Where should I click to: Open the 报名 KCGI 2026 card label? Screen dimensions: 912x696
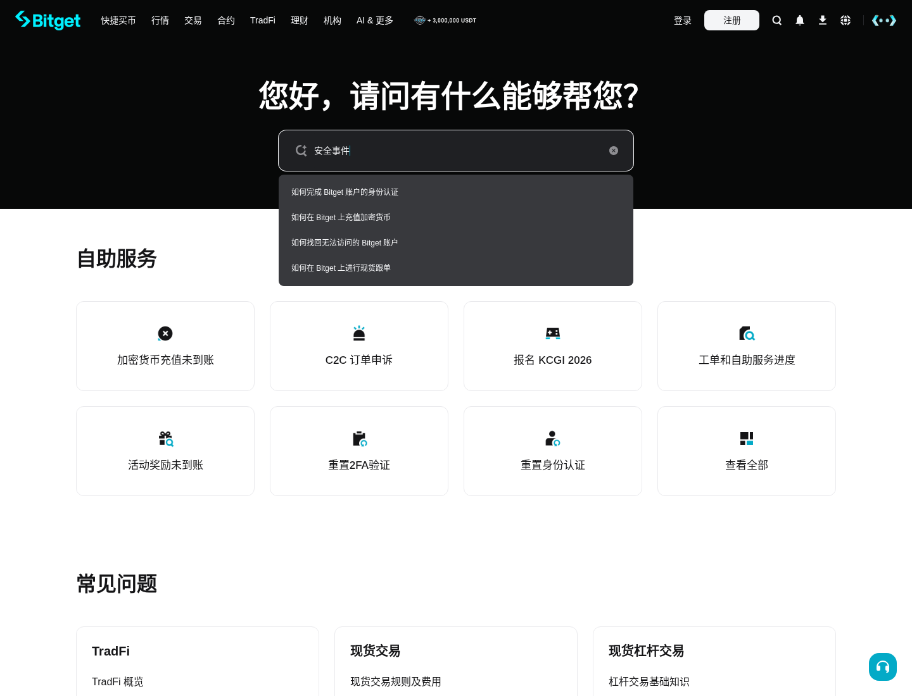(553, 360)
